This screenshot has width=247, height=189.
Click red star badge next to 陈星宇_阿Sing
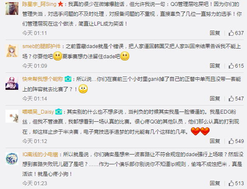coord(60,4)
